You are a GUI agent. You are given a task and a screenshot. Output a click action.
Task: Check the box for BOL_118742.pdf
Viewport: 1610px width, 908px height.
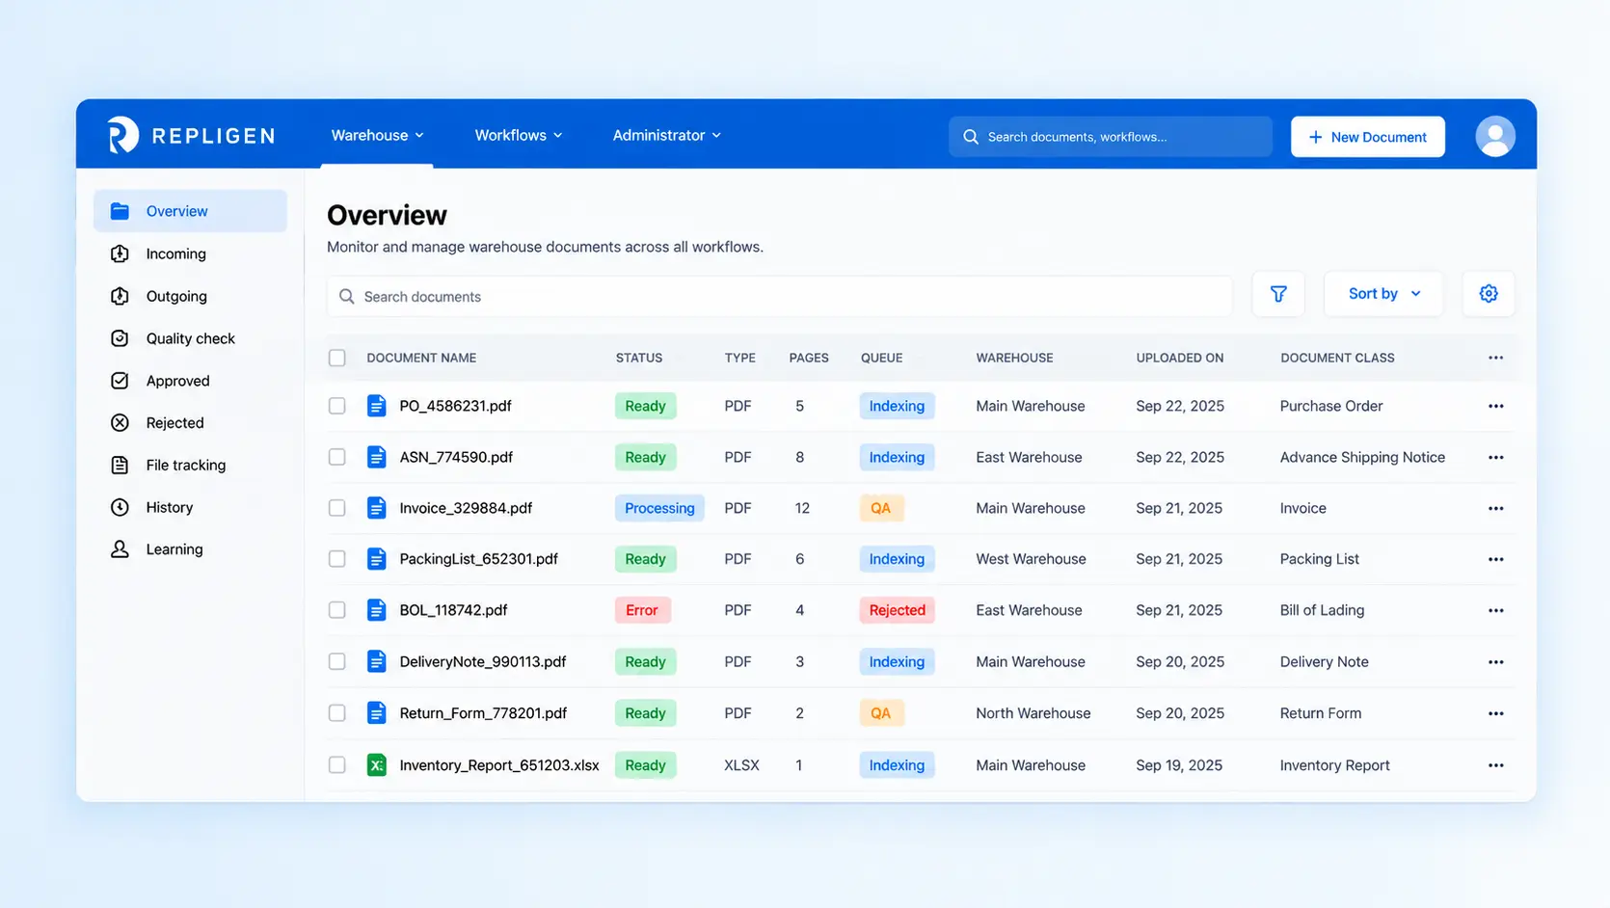click(x=336, y=610)
